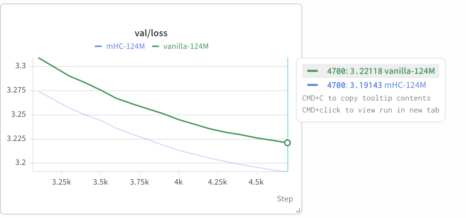Screen dimensions: 466x218
Task: Click the 4k x-axis tick label
Action: (179, 182)
